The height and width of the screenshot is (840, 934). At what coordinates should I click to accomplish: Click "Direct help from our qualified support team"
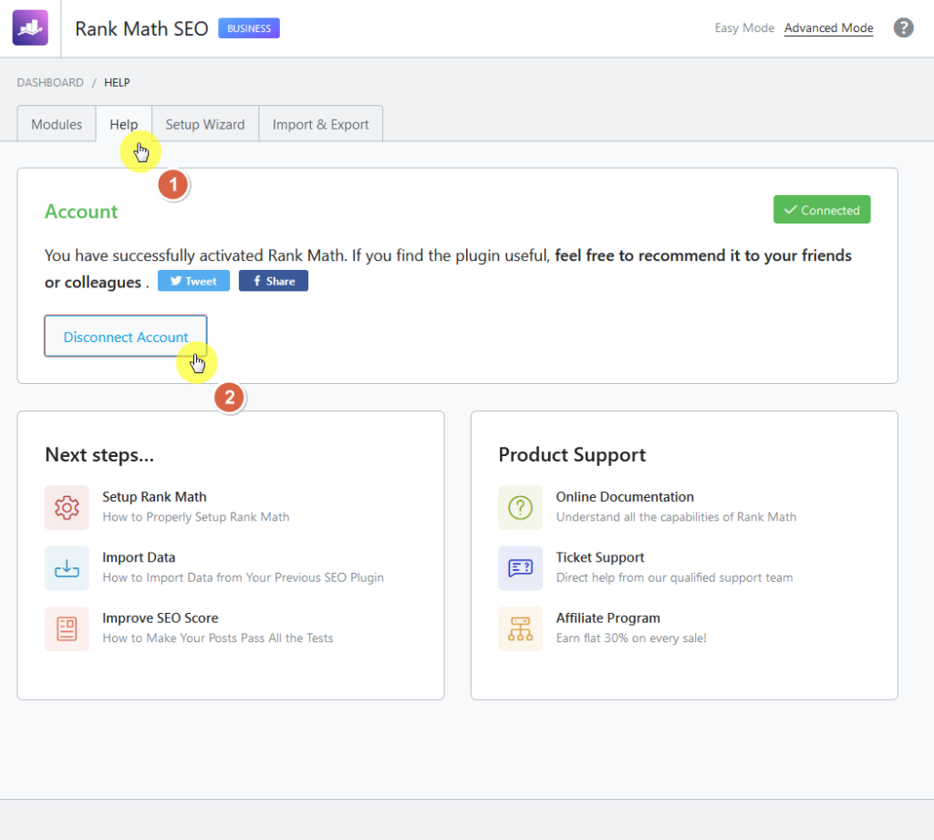click(x=674, y=577)
